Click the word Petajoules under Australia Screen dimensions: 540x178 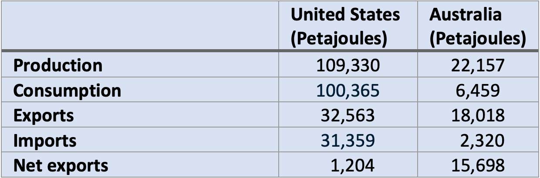[477, 39]
